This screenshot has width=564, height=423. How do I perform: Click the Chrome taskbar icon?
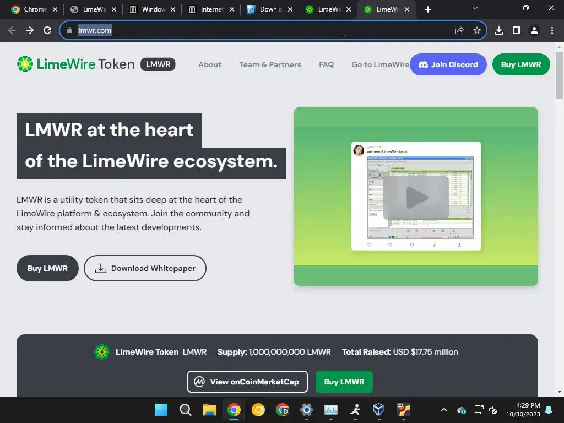(234, 410)
